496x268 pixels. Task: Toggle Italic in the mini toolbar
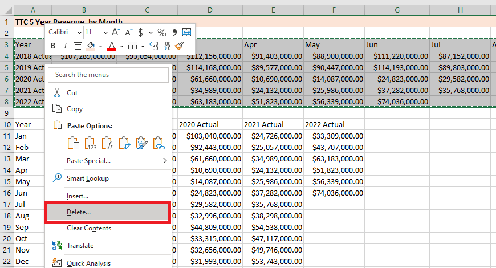[65, 46]
